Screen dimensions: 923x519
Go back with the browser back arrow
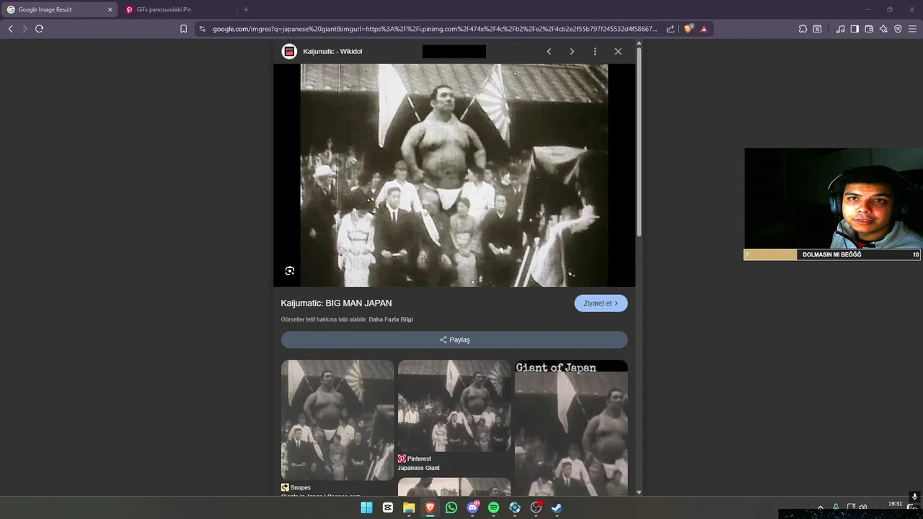pyautogui.click(x=10, y=29)
